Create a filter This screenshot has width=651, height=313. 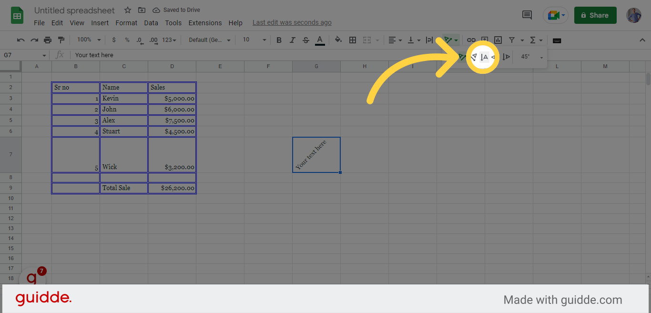click(x=512, y=40)
